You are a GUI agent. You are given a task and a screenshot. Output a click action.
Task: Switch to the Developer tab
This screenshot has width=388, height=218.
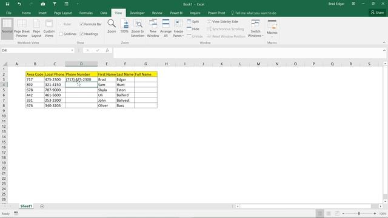[137, 13]
